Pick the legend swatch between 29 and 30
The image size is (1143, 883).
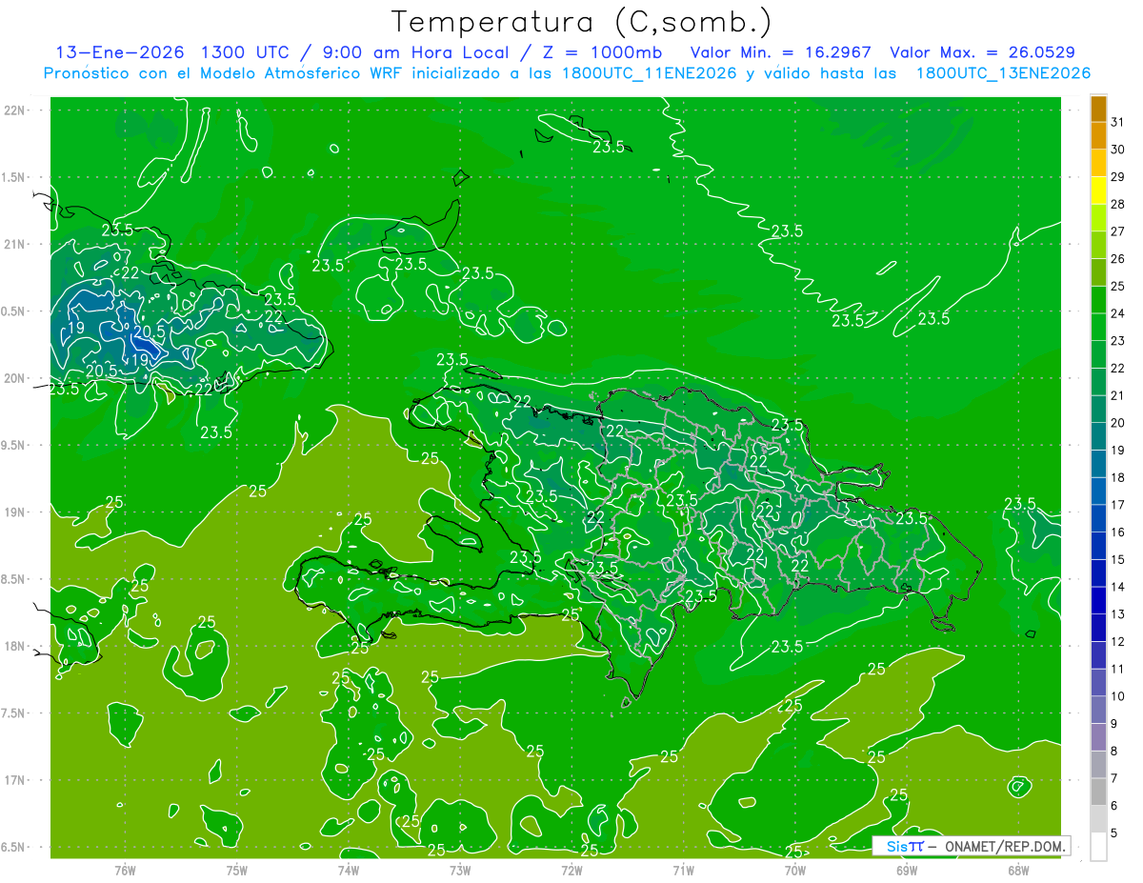click(1098, 162)
